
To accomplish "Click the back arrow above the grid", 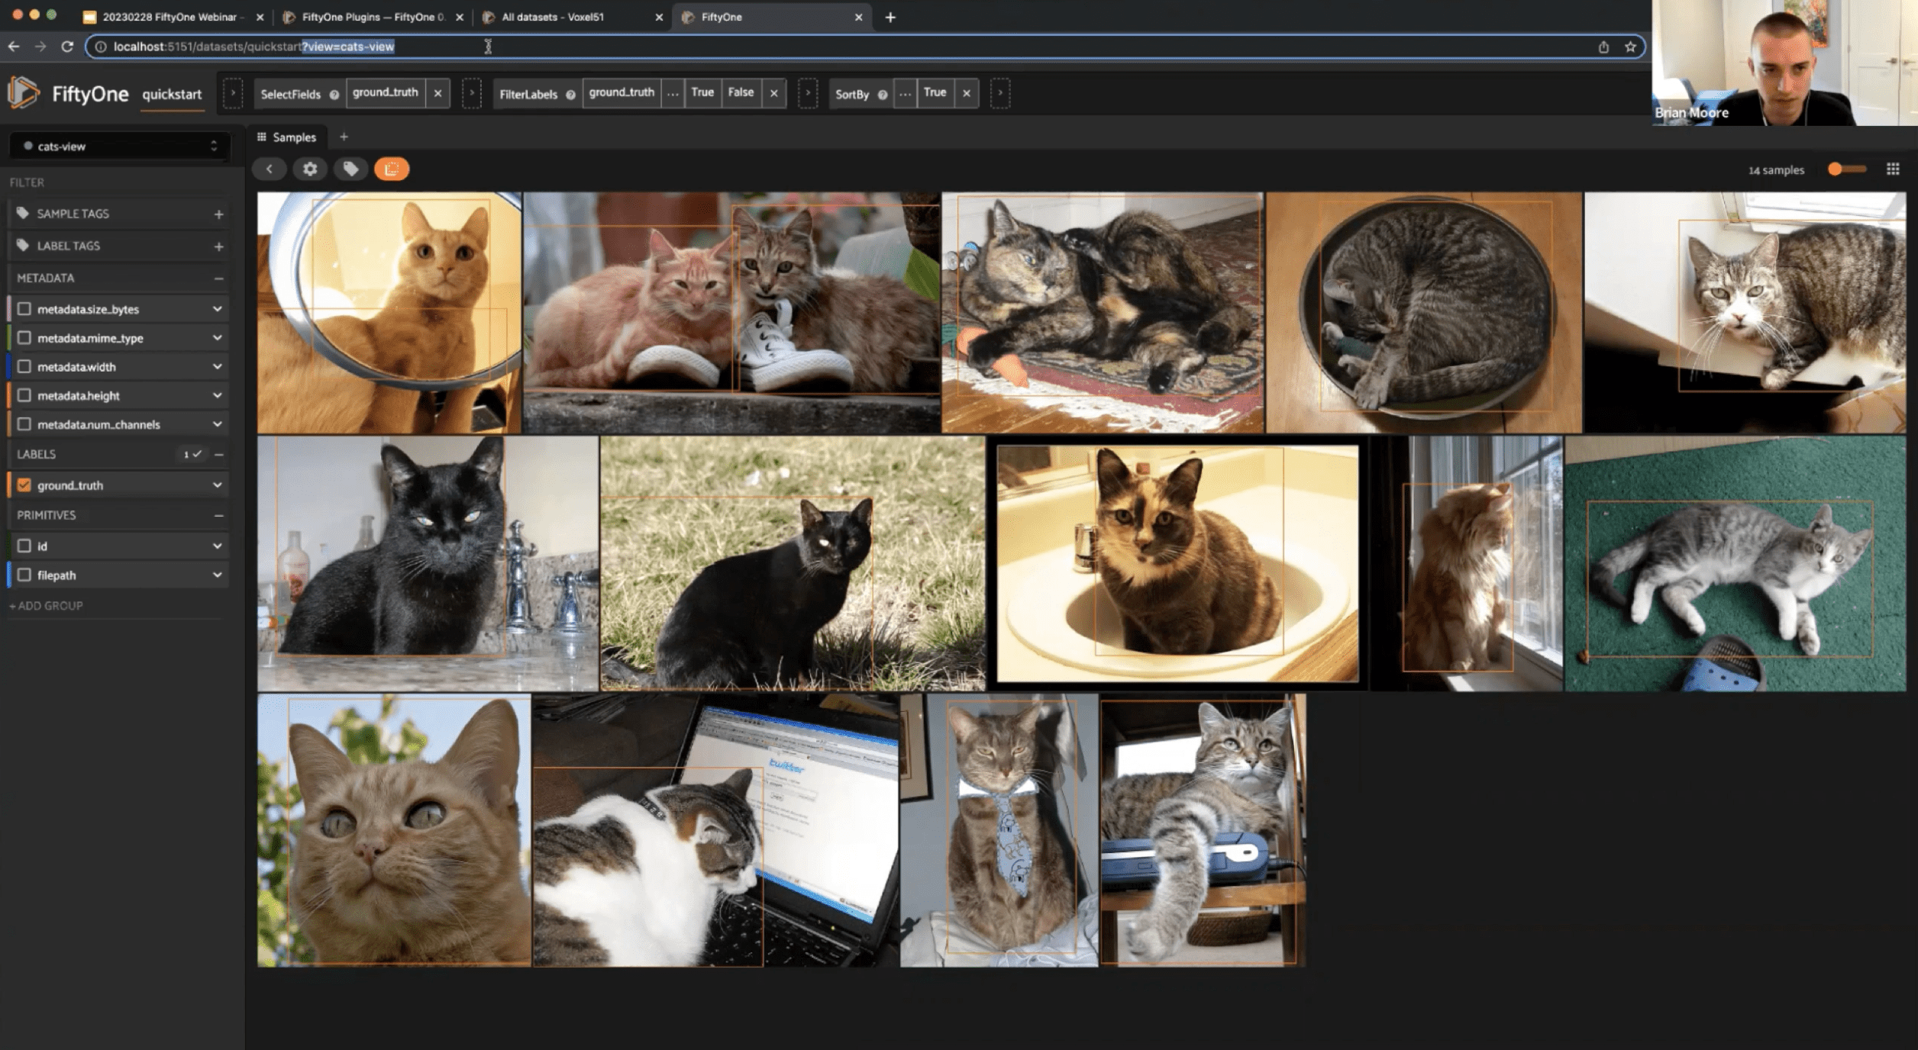I will pos(269,169).
